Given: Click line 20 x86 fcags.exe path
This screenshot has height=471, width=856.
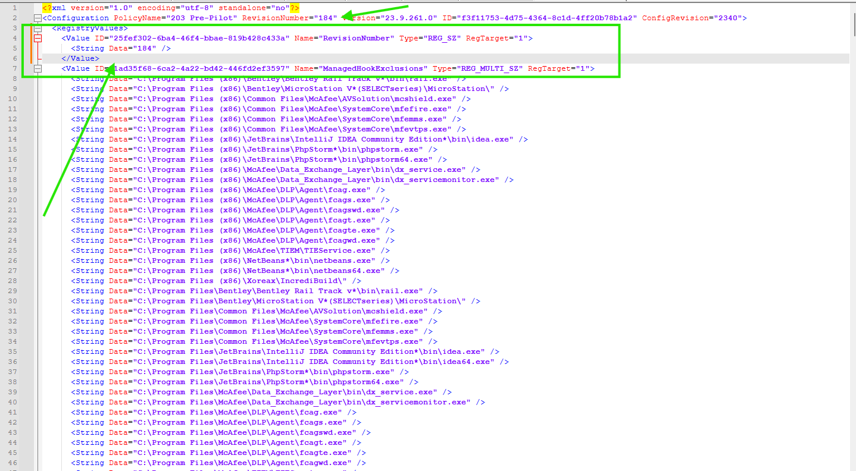Looking at the screenshot, I should click(x=254, y=200).
